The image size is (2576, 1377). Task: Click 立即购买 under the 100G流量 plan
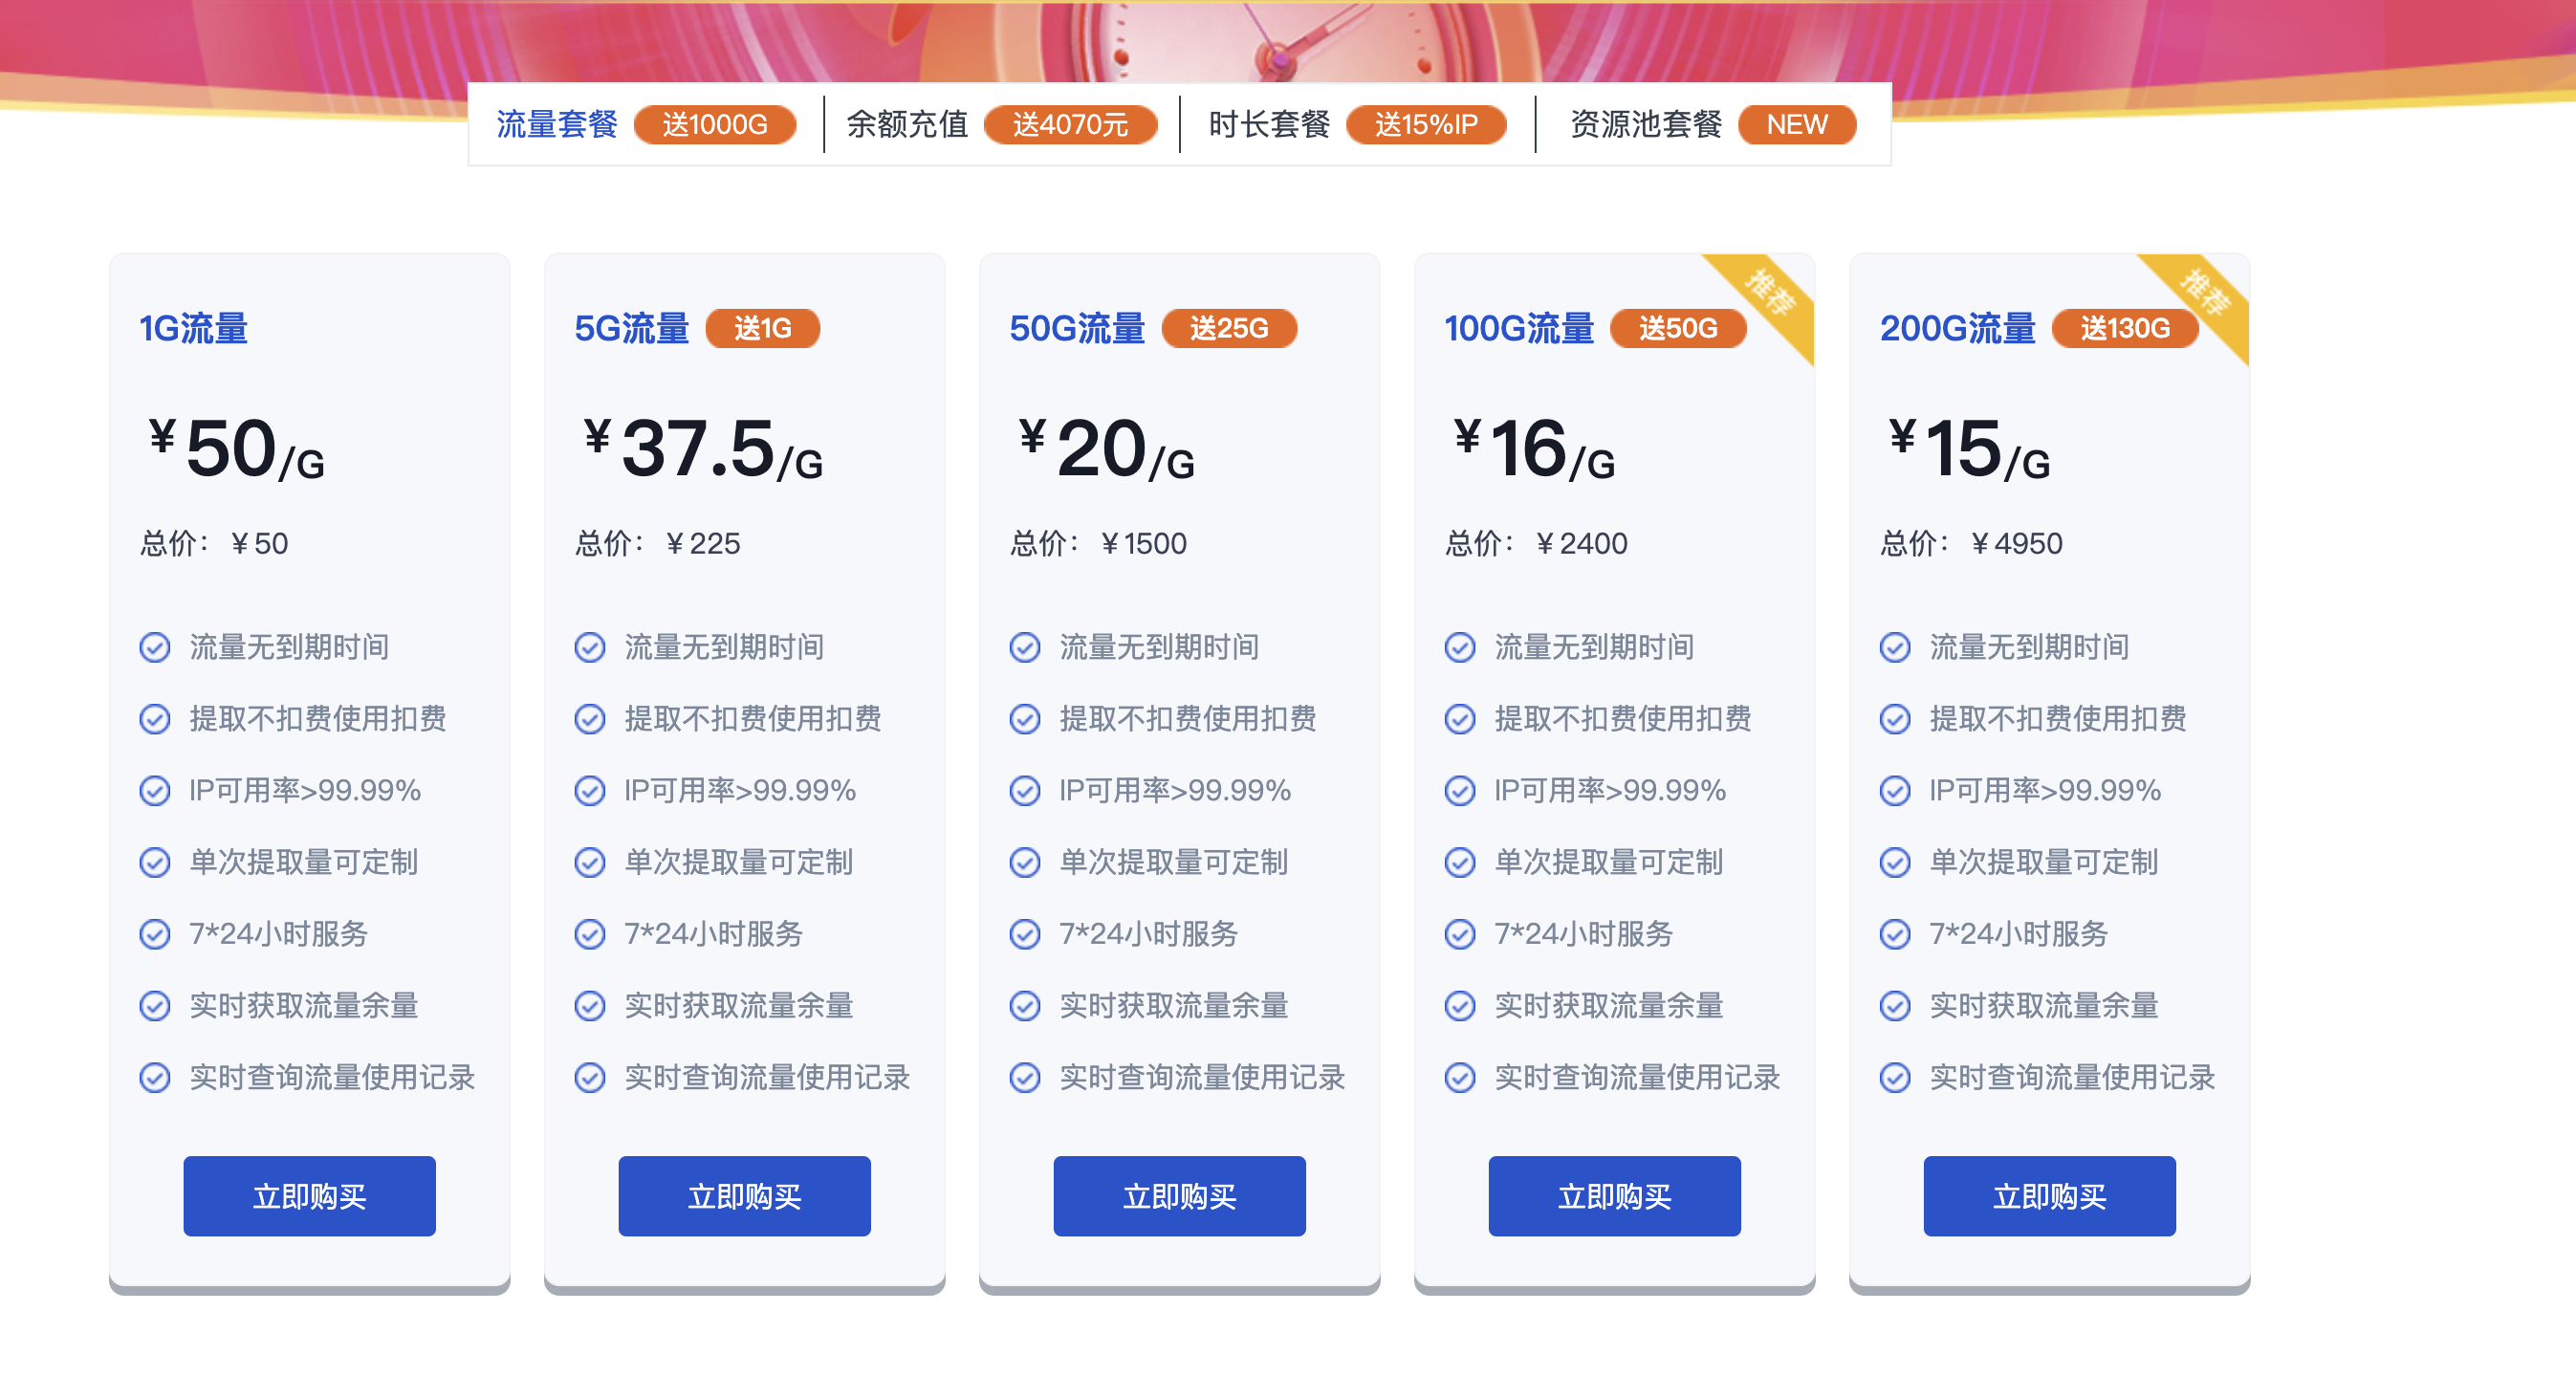(x=1614, y=1196)
